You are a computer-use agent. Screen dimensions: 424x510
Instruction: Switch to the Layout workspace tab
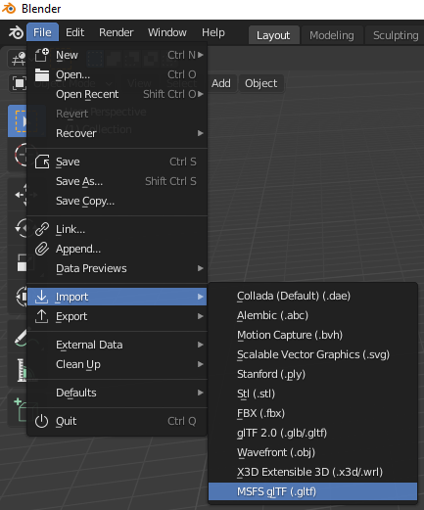(x=273, y=35)
